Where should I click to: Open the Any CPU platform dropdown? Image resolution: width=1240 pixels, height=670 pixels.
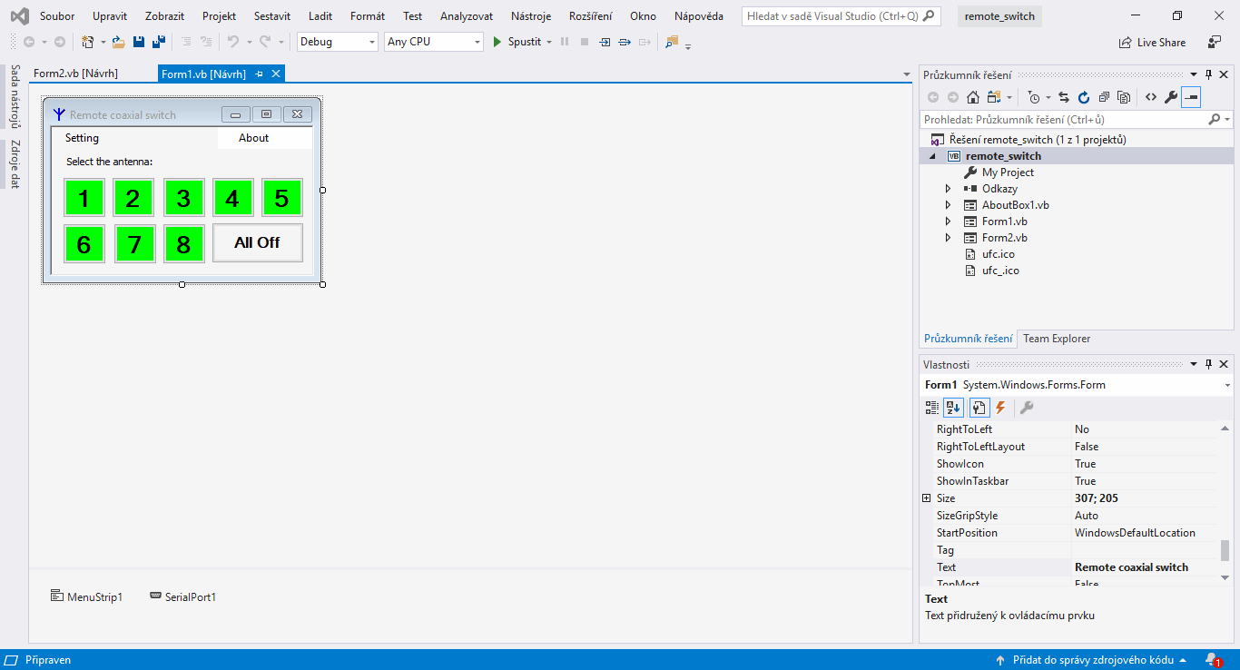pos(434,42)
